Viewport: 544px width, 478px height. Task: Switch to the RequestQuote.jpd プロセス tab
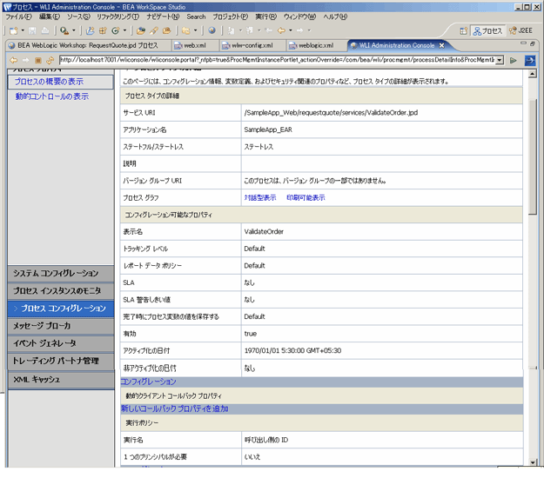tap(88, 45)
